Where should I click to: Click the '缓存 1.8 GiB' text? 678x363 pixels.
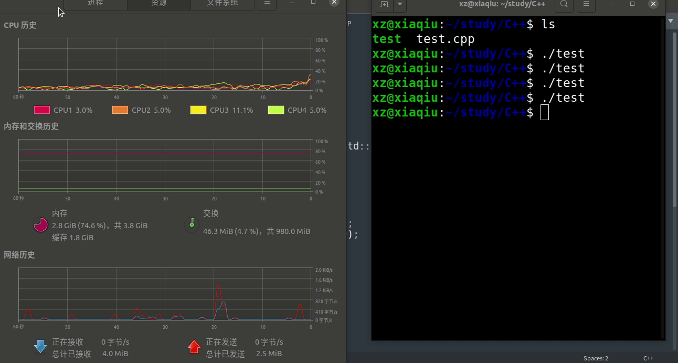click(73, 238)
